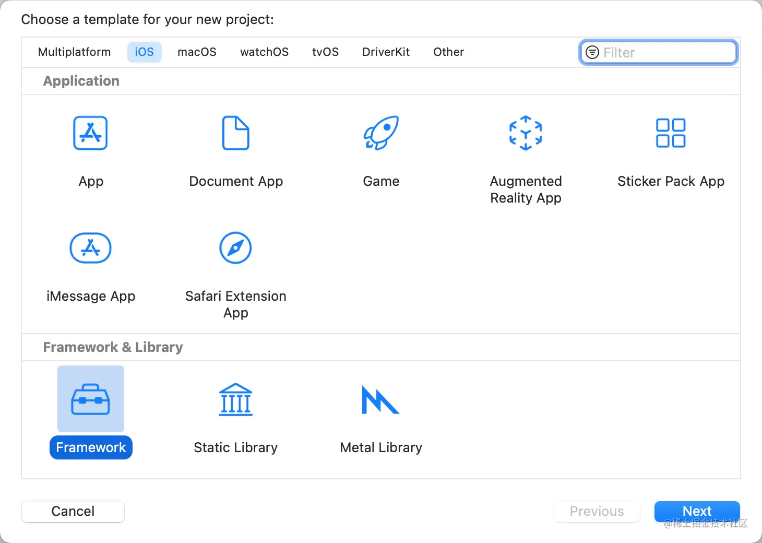Image resolution: width=762 pixels, height=543 pixels.
Task: Pick the Game rocket icon
Action: (381, 133)
